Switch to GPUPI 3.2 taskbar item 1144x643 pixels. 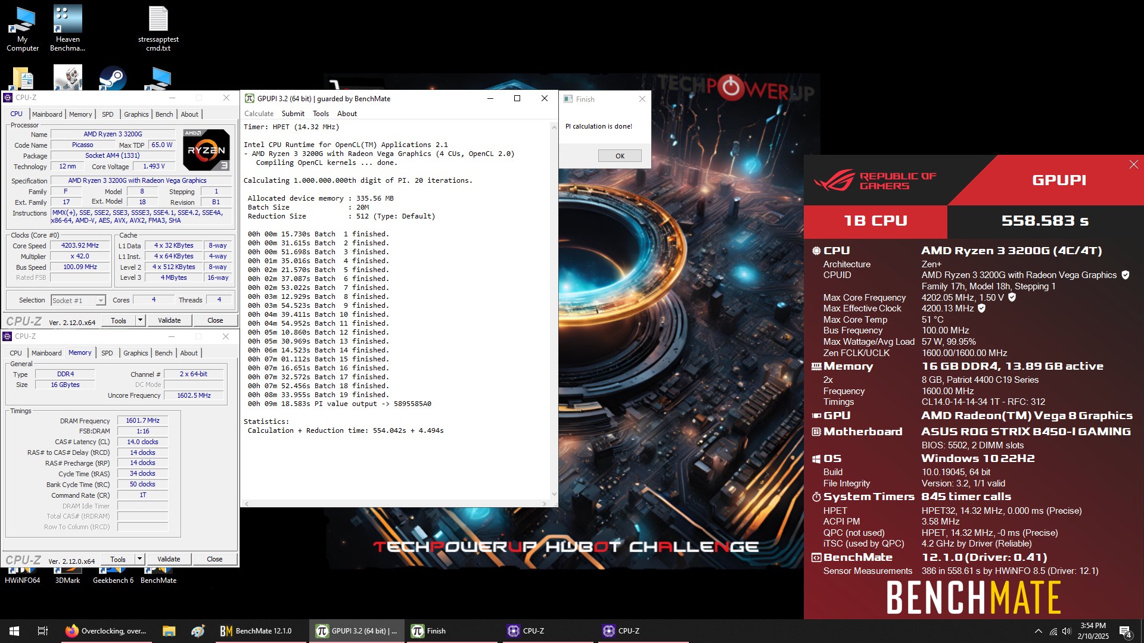[356, 631]
